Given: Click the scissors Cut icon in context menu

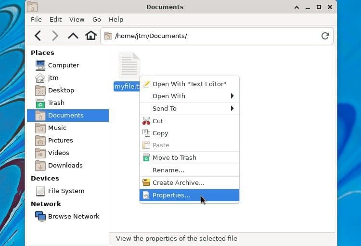Looking at the screenshot, I should 146,121.
